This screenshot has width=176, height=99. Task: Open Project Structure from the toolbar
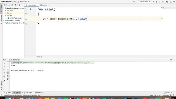(x=167, y=2)
